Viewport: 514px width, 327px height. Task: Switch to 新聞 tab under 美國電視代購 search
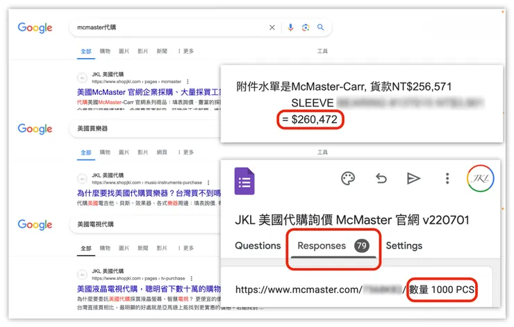coord(142,248)
